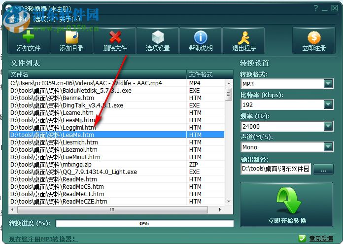
Task: Expand the conversion format MP3 dropdown
Action: (x=328, y=84)
